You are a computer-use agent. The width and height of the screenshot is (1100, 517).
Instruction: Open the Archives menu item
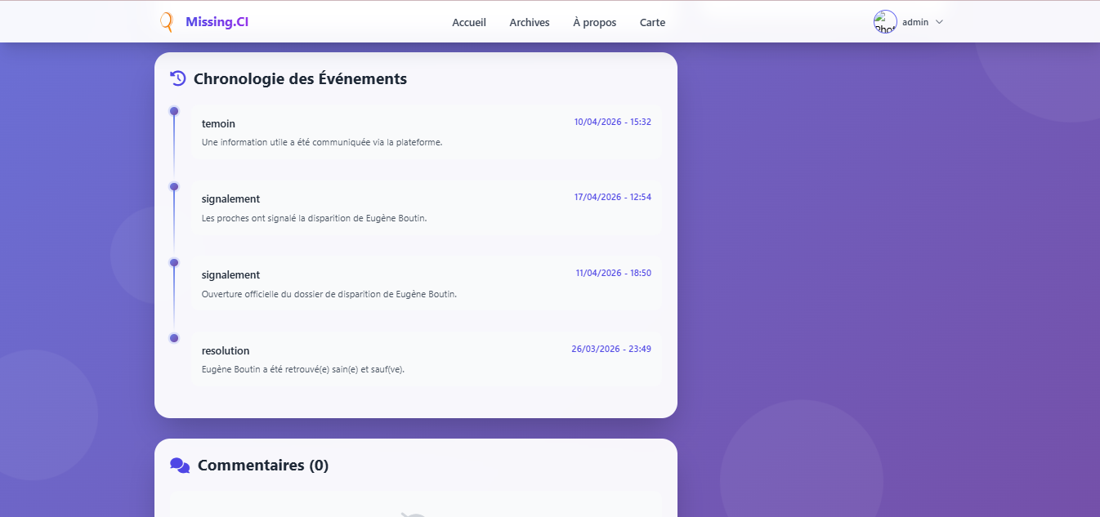[530, 22]
